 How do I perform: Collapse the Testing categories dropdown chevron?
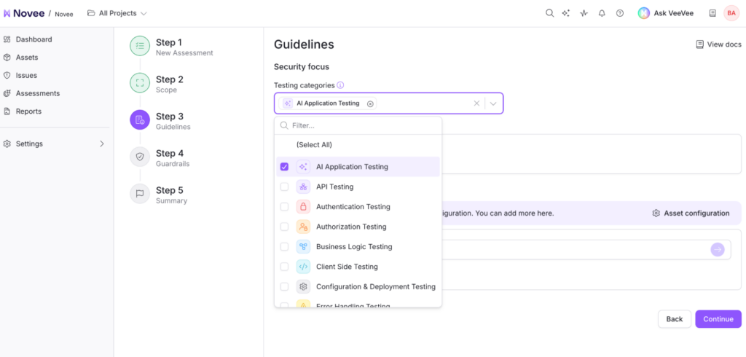point(493,103)
